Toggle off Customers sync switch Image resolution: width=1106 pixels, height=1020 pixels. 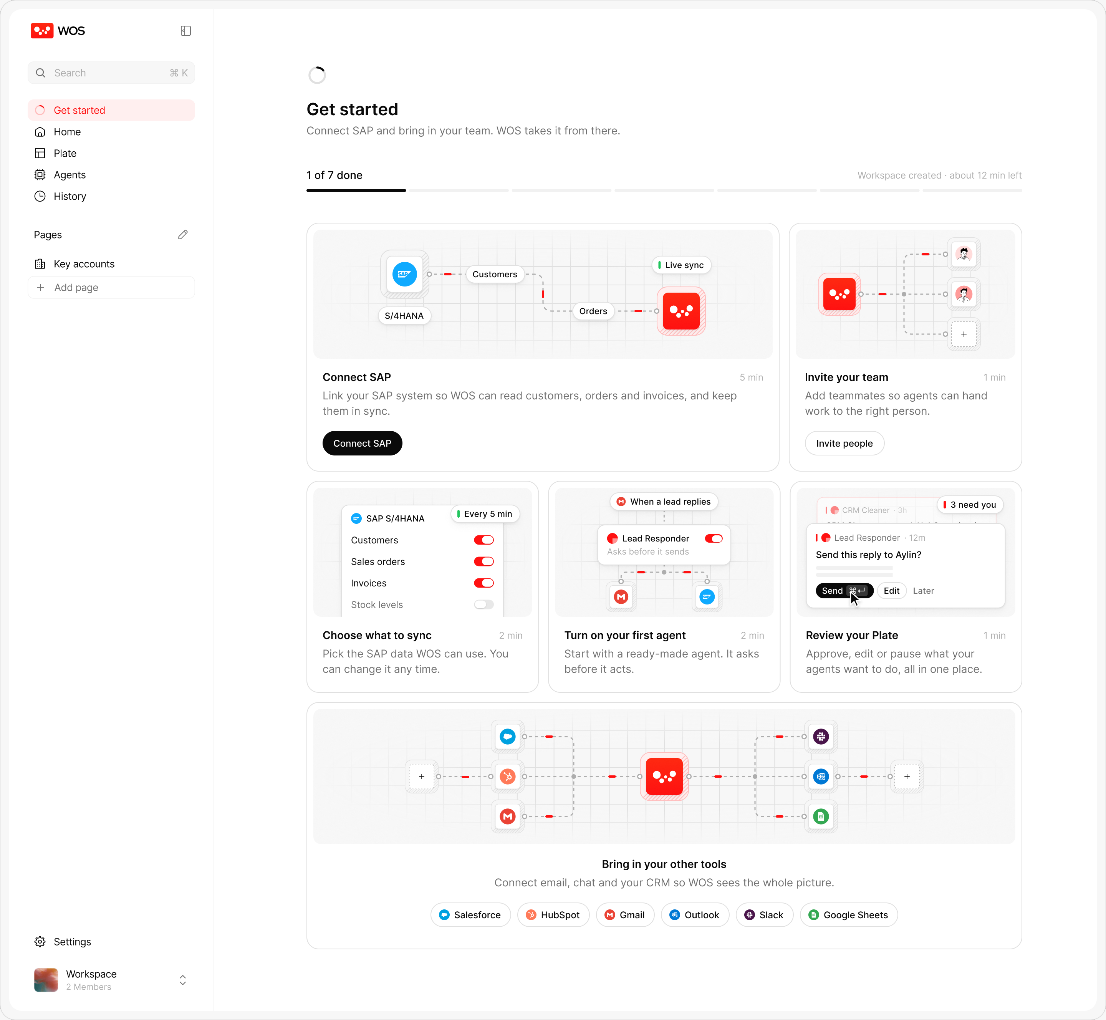click(x=484, y=540)
